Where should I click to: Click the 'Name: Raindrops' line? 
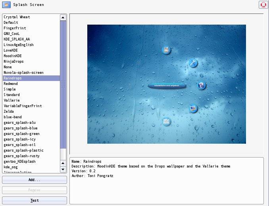pyautogui.click(x=86, y=162)
